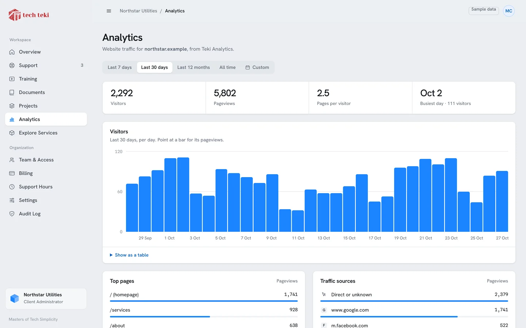Click the tech teki logo
526x328 pixels.
coord(29,15)
